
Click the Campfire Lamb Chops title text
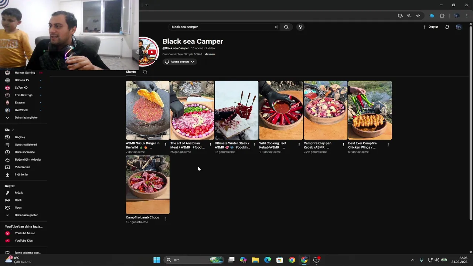(x=142, y=218)
